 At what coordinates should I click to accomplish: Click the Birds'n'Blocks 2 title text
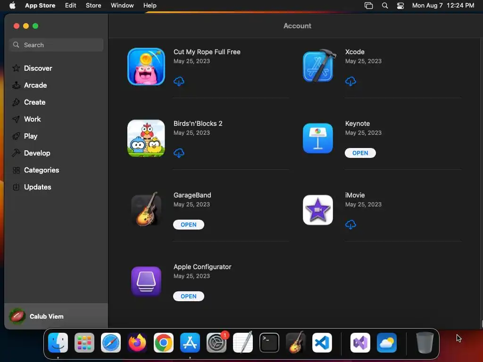[x=198, y=123]
